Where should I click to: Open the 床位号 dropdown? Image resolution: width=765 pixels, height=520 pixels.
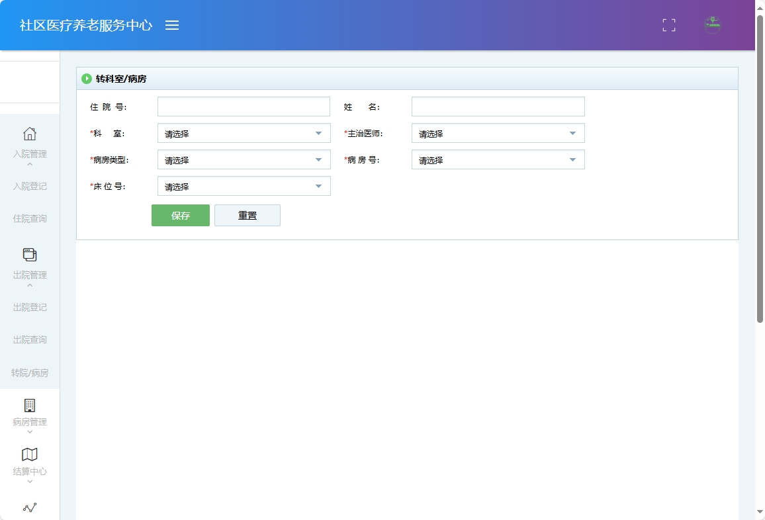(x=244, y=186)
